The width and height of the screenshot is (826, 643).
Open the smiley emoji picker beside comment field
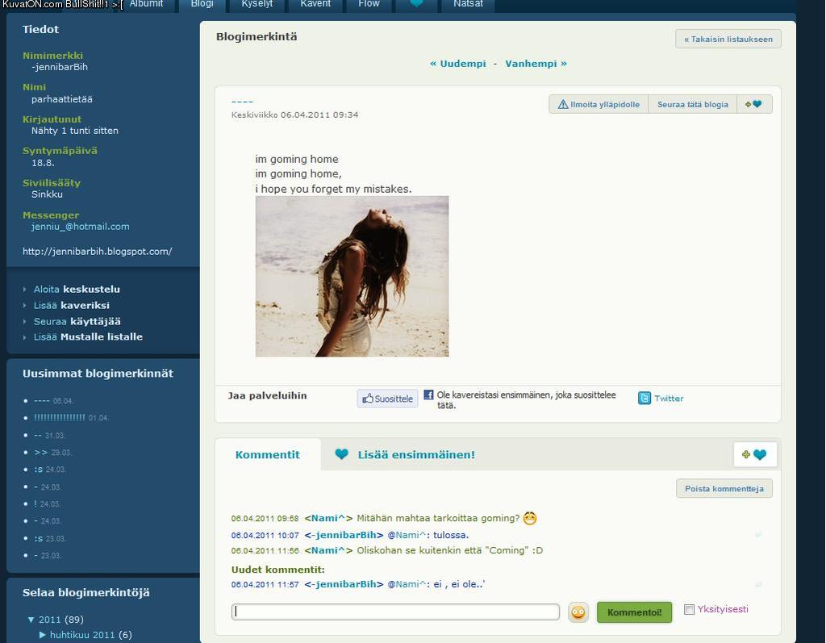578,612
